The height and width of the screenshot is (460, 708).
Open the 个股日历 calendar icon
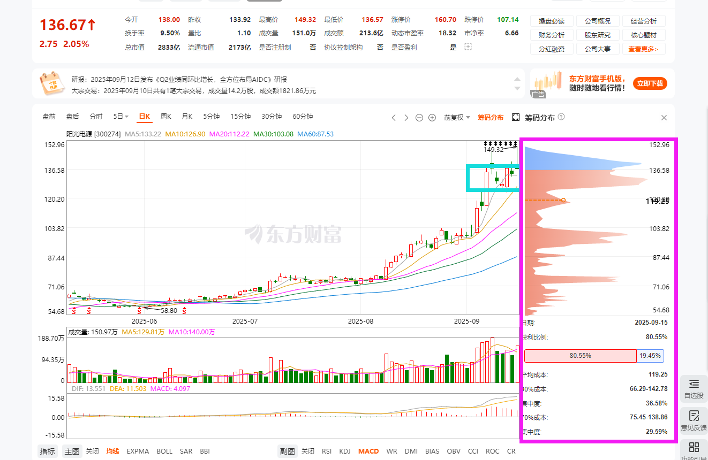pyautogui.click(x=52, y=83)
